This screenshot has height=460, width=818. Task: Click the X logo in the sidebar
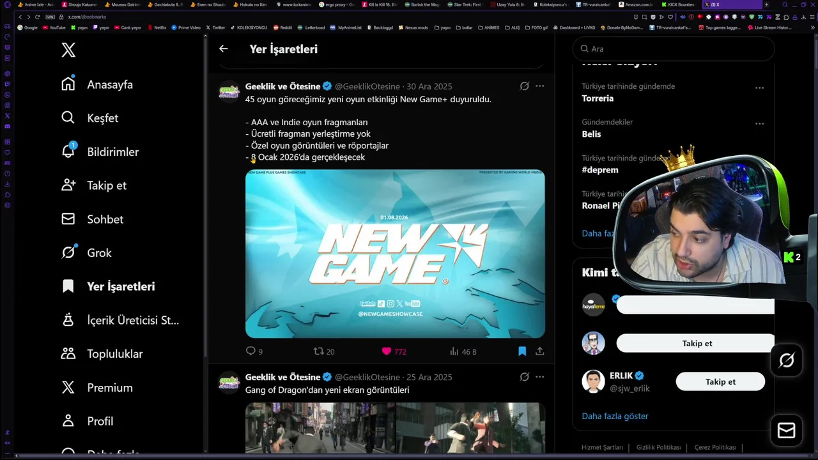pos(68,50)
